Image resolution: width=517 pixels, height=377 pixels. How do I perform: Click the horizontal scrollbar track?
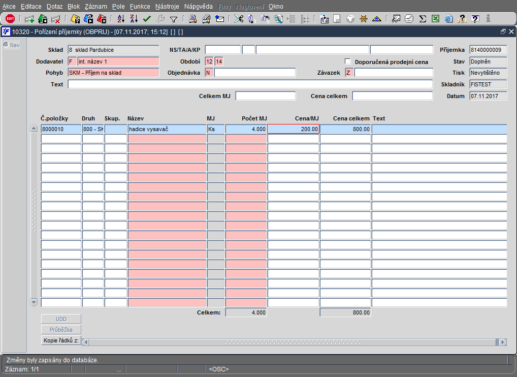pyautogui.click(x=292, y=342)
